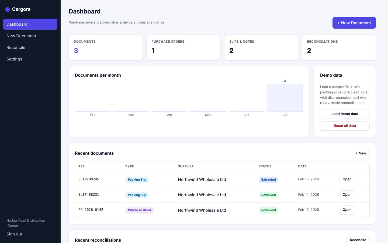Open the PO-2026-0142 document
This screenshot has width=388, height=243.
tap(347, 210)
